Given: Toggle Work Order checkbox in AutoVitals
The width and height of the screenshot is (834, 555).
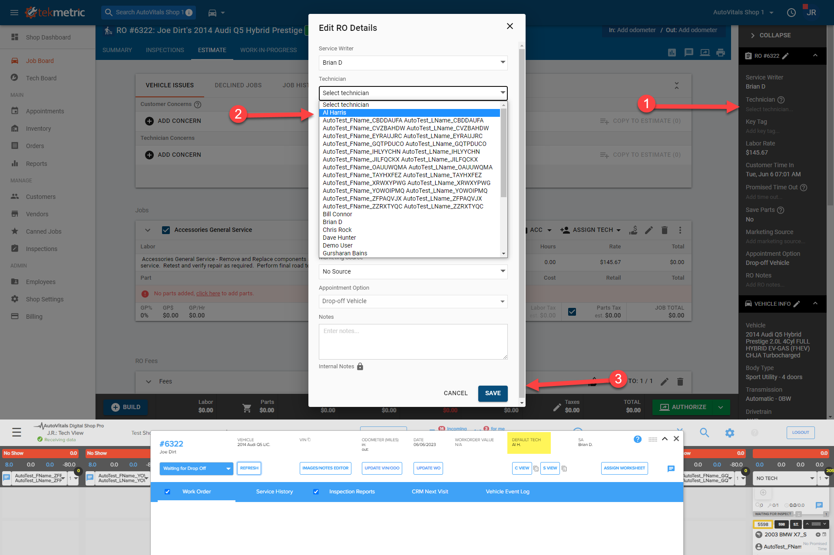Looking at the screenshot, I should coord(167,492).
